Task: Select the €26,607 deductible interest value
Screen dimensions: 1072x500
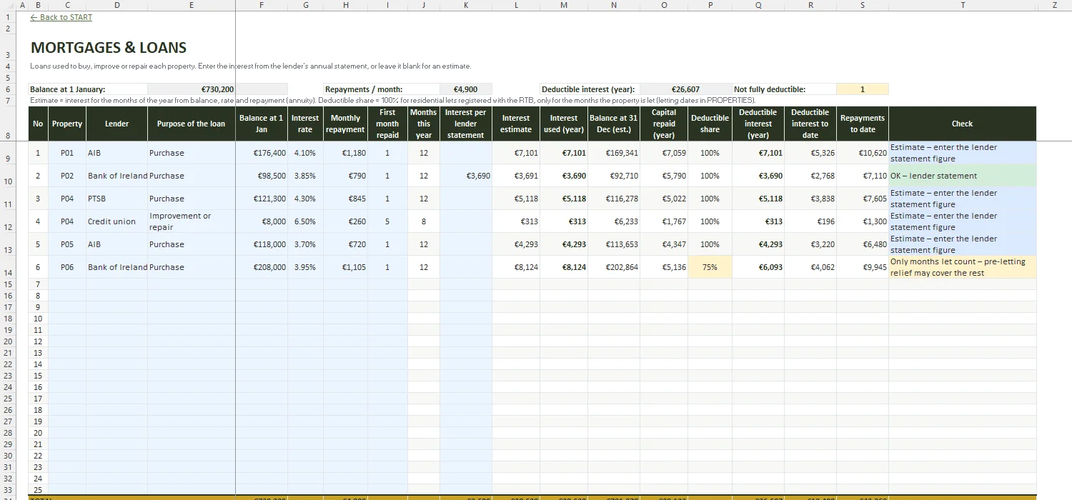Action: (685, 89)
